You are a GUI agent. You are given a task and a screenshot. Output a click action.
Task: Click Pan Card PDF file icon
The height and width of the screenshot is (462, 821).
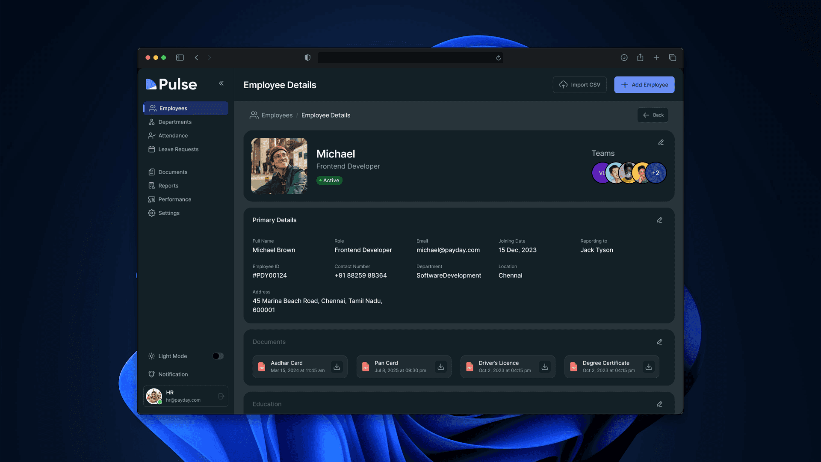click(366, 367)
